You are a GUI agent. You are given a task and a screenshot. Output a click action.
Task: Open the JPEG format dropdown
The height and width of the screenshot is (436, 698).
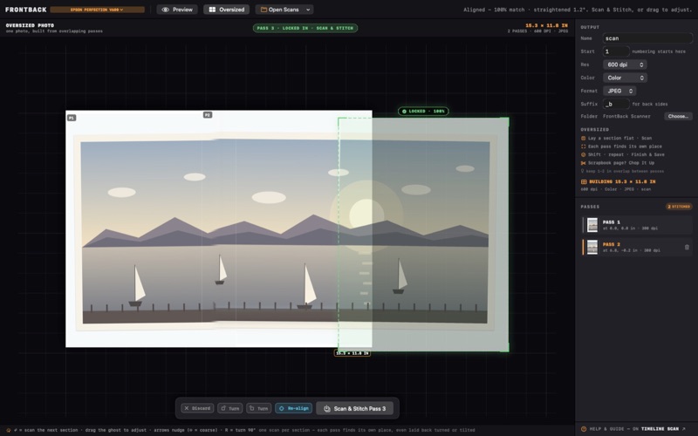pyautogui.click(x=619, y=91)
